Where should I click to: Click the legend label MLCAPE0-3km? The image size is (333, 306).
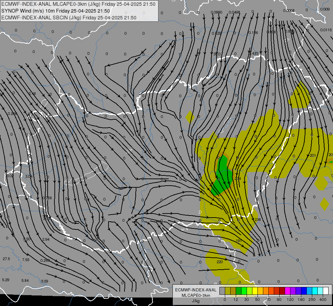tap(196, 295)
